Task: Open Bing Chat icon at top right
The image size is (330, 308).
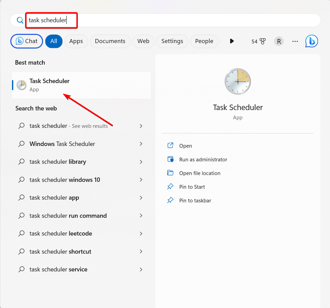Action: [x=312, y=41]
